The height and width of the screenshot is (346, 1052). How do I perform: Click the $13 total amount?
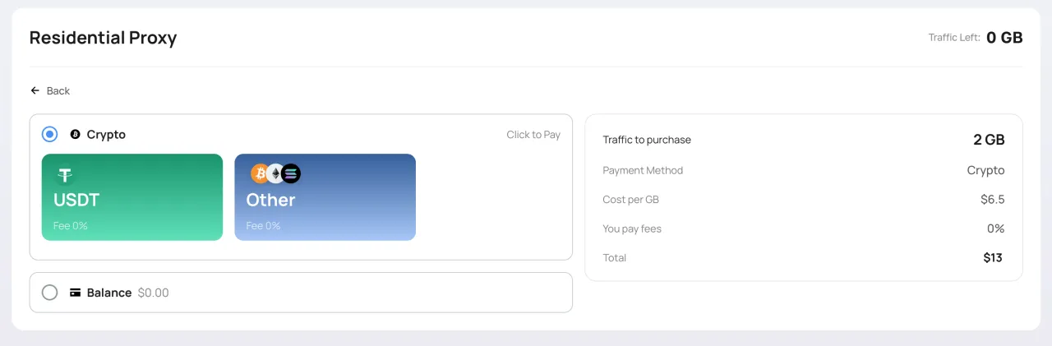pyautogui.click(x=992, y=258)
